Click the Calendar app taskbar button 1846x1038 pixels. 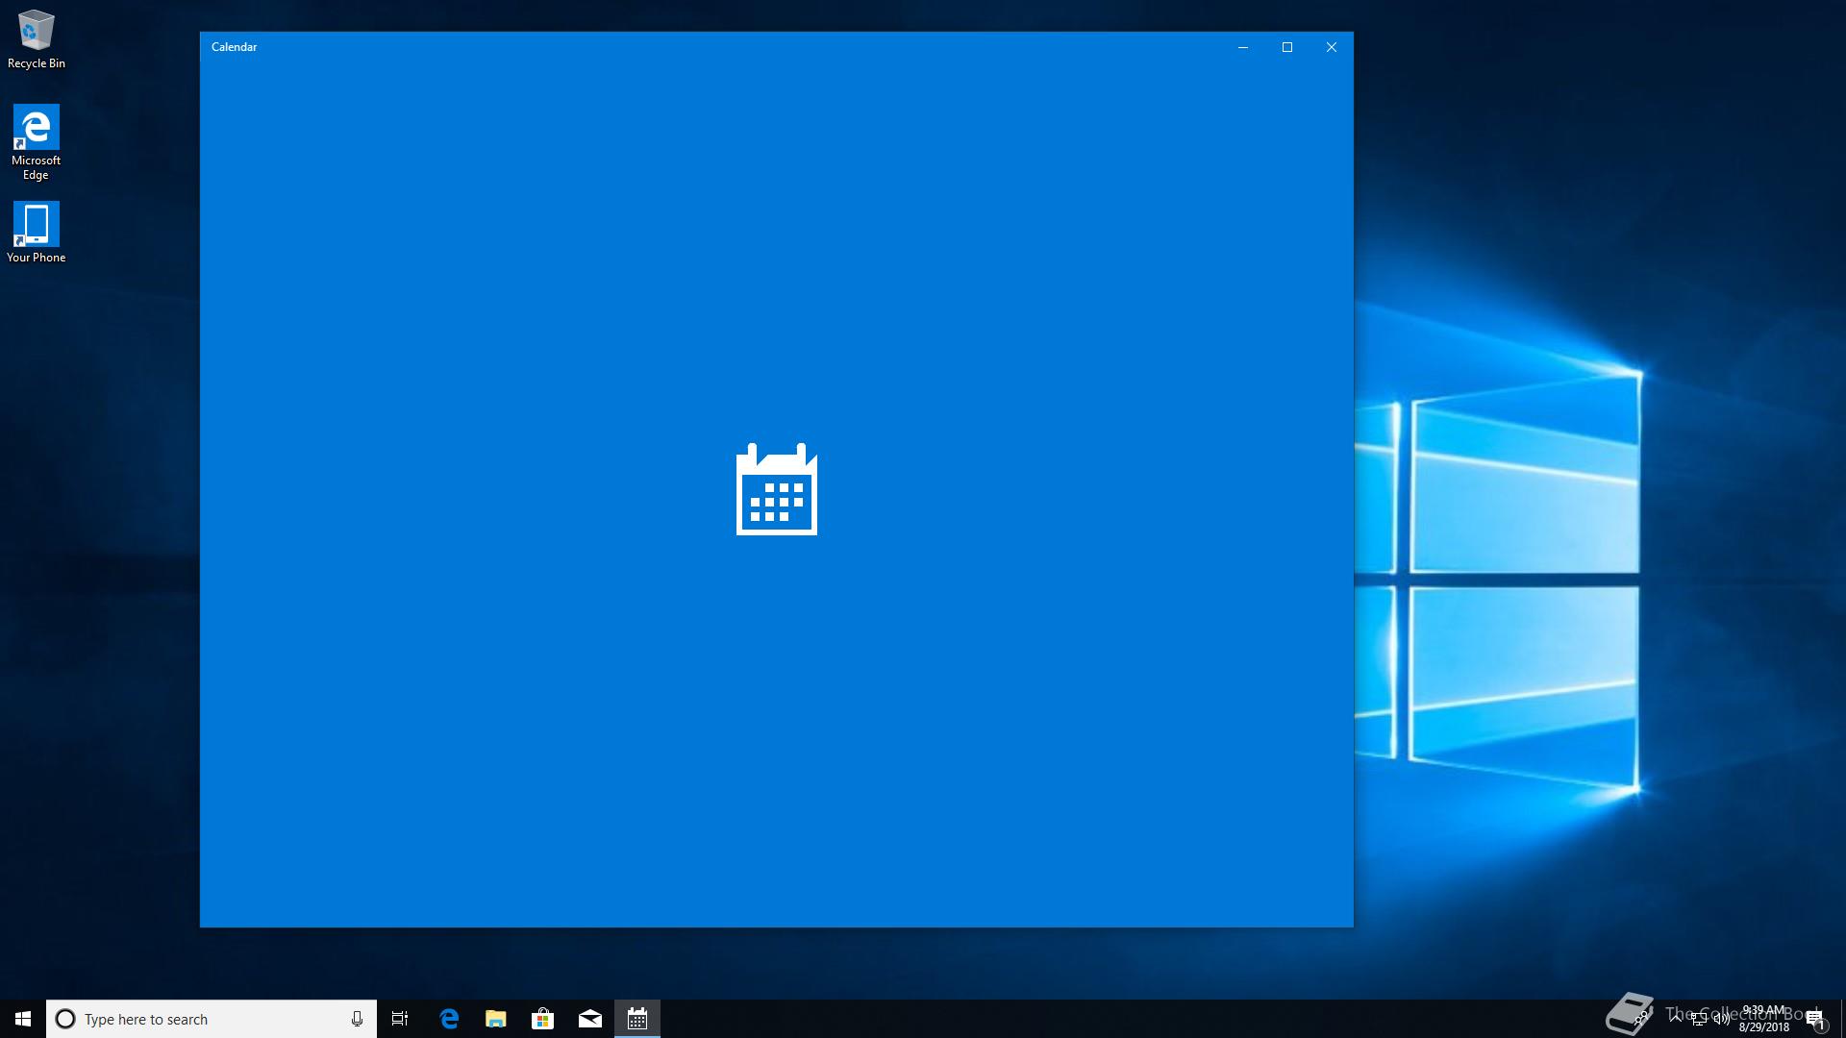[x=637, y=1019]
